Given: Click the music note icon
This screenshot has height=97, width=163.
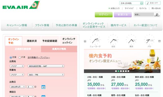Looking at the screenshot, I should [148, 3].
